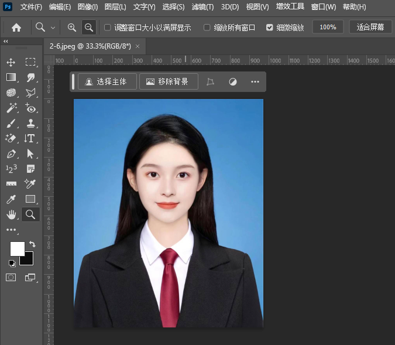Click the white foreground color swatch

16,248
